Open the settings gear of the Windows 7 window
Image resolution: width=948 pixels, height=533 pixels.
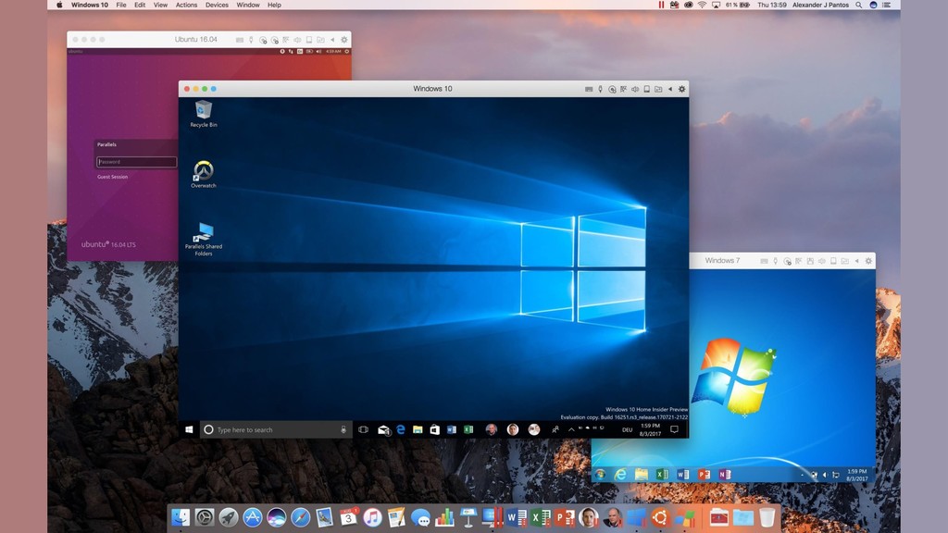pos(868,261)
